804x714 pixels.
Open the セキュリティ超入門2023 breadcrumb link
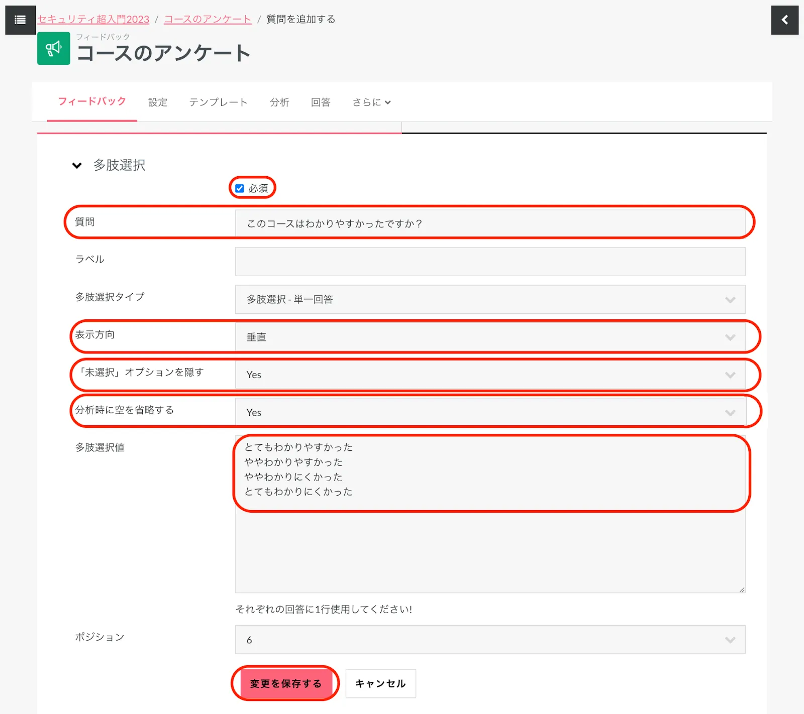tap(93, 19)
